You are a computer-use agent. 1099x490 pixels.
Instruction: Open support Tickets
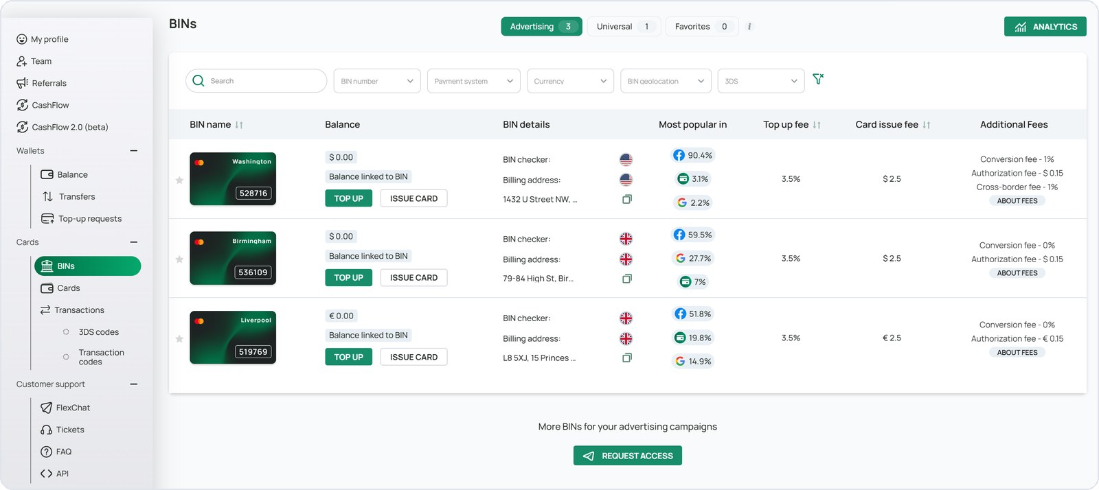[x=63, y=430]
